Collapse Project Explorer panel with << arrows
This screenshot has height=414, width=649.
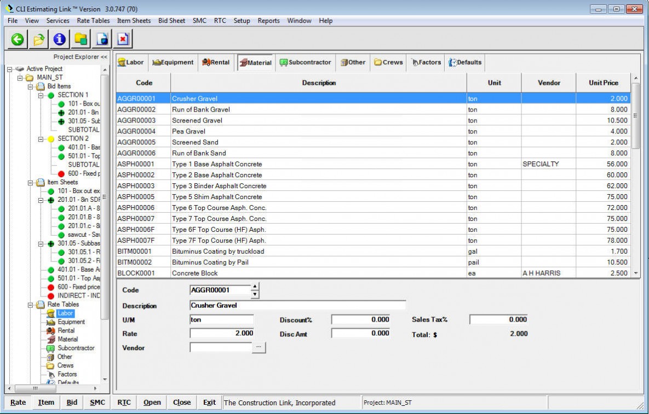(104, 57)
